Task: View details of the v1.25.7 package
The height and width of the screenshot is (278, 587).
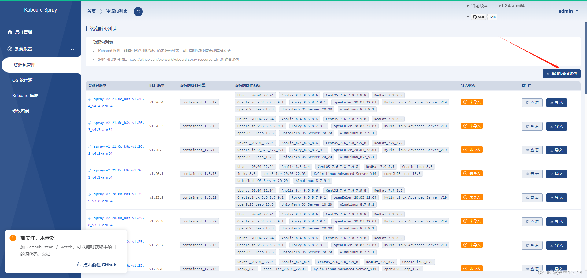Action: [x=532, y=245]
